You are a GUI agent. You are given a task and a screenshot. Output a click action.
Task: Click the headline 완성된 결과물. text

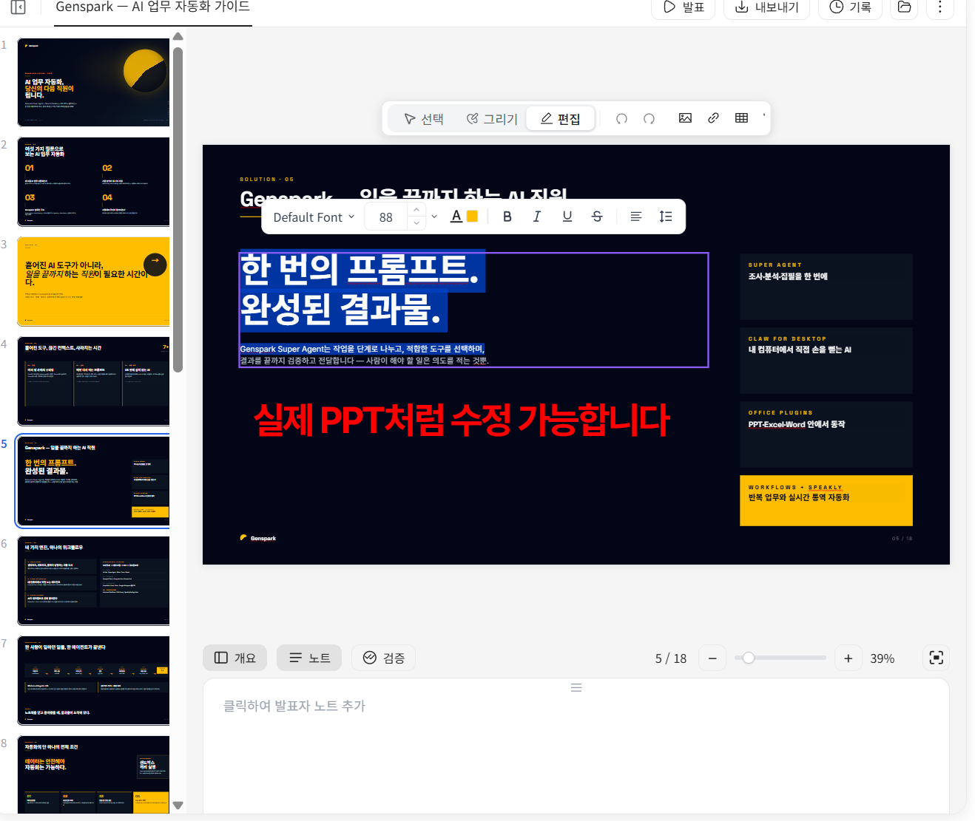click(x=341, y=310)
